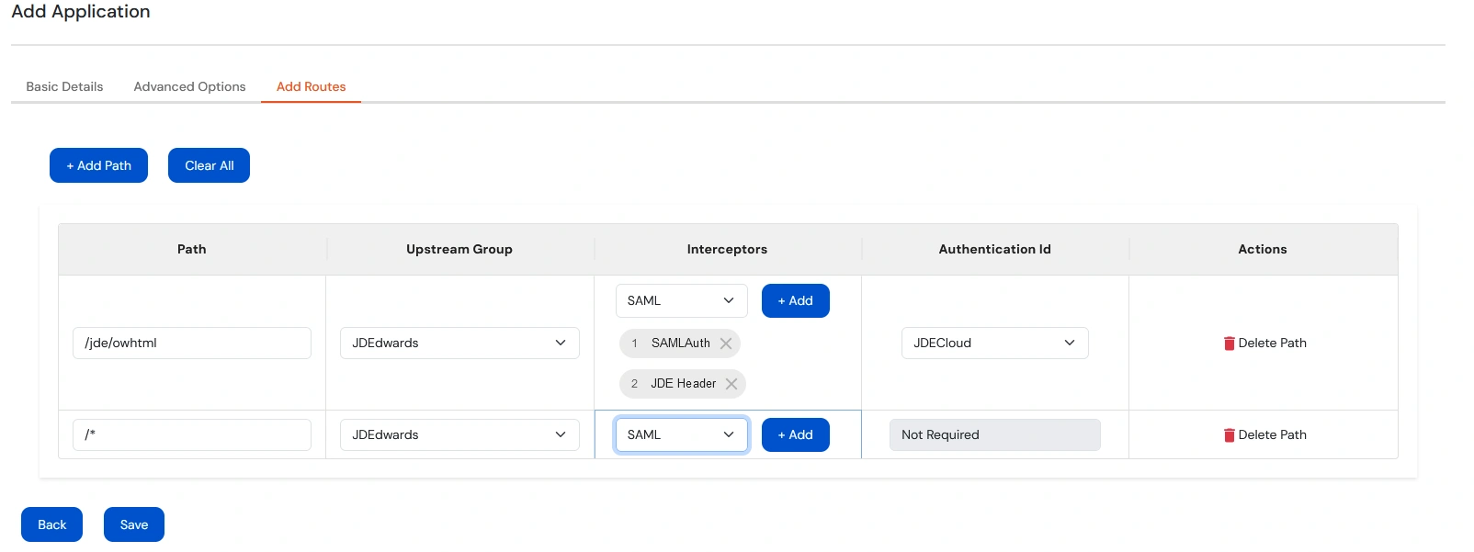
Task: Add interceptor to the /* row
Action: pos(795,435)
